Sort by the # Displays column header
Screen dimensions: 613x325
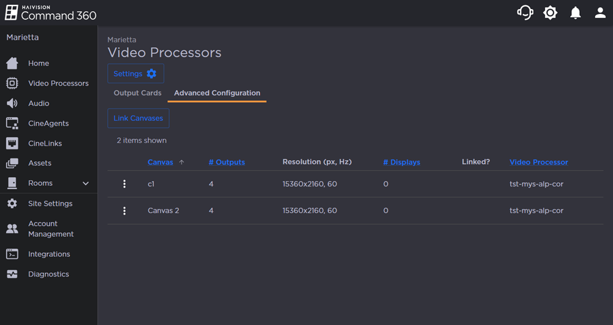(x=402, y=162)
